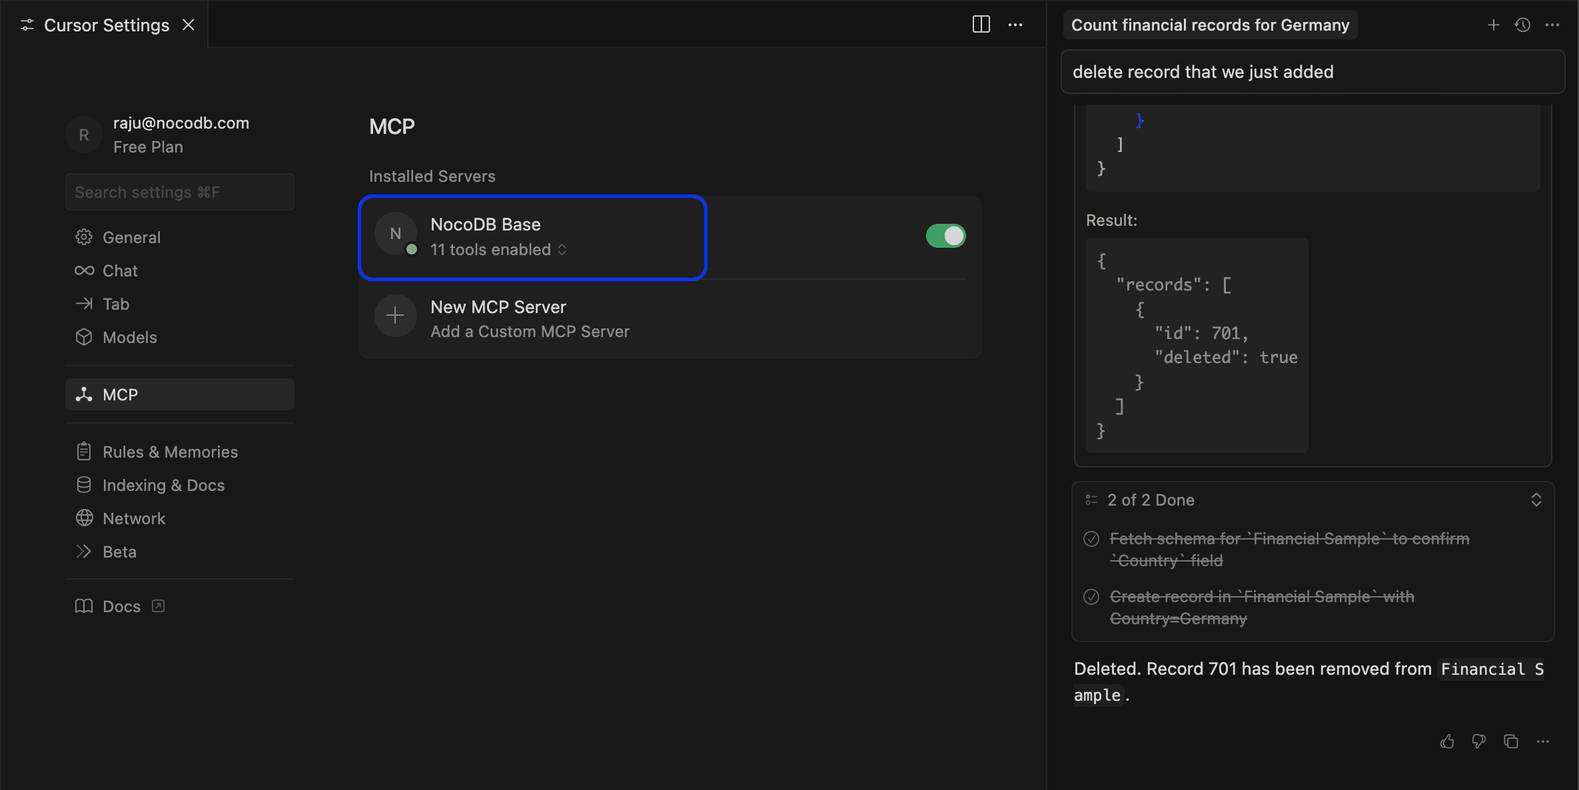Screen dimensions: 1579x790
Task: Toggle the split editor layout button
Action: point(981,24)
